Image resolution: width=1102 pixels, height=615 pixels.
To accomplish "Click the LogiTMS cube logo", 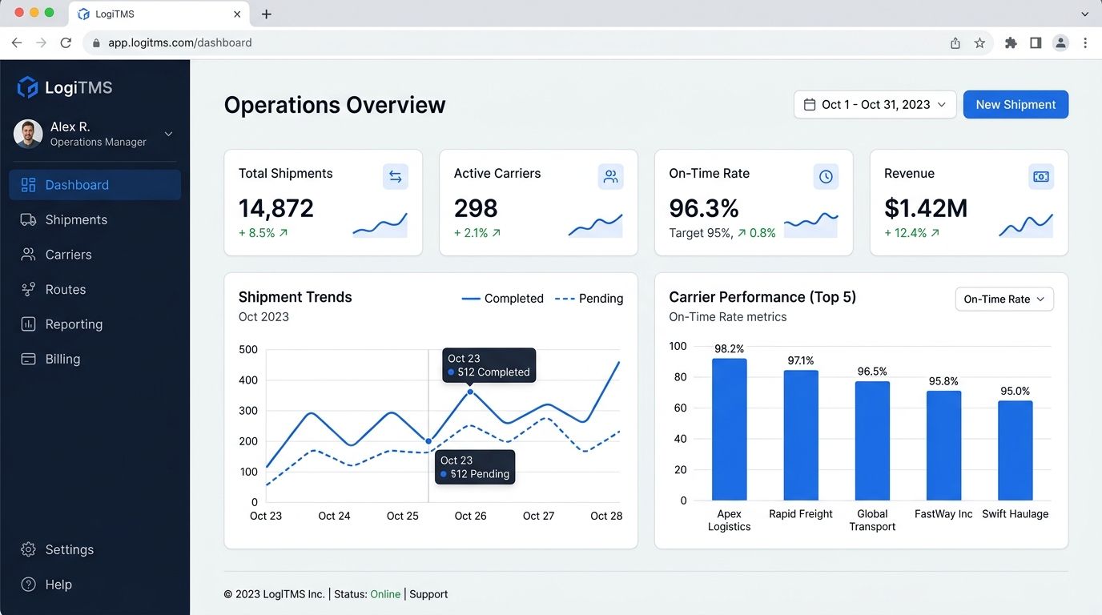I will [x=27, y=87].
